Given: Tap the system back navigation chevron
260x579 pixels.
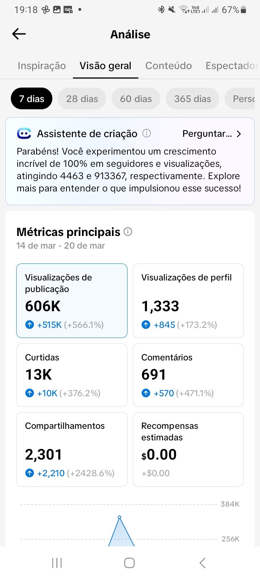Looking at the screenshot, I should pyautogui.click(x=203, y=563).
